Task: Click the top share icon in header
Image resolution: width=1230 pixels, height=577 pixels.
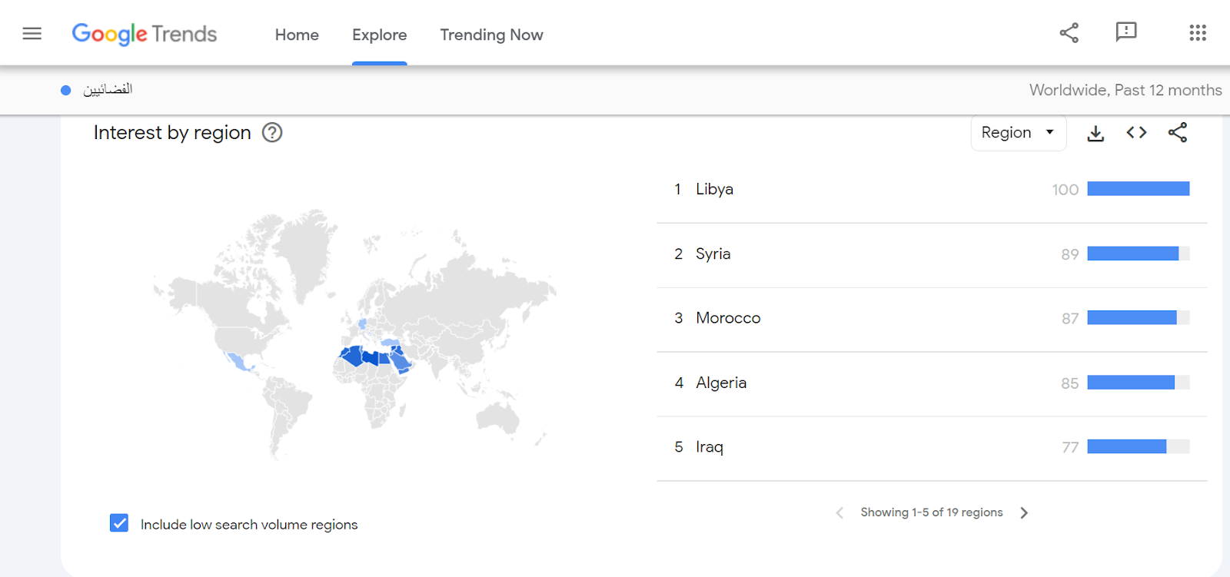Action: (x=1069, y=32)
